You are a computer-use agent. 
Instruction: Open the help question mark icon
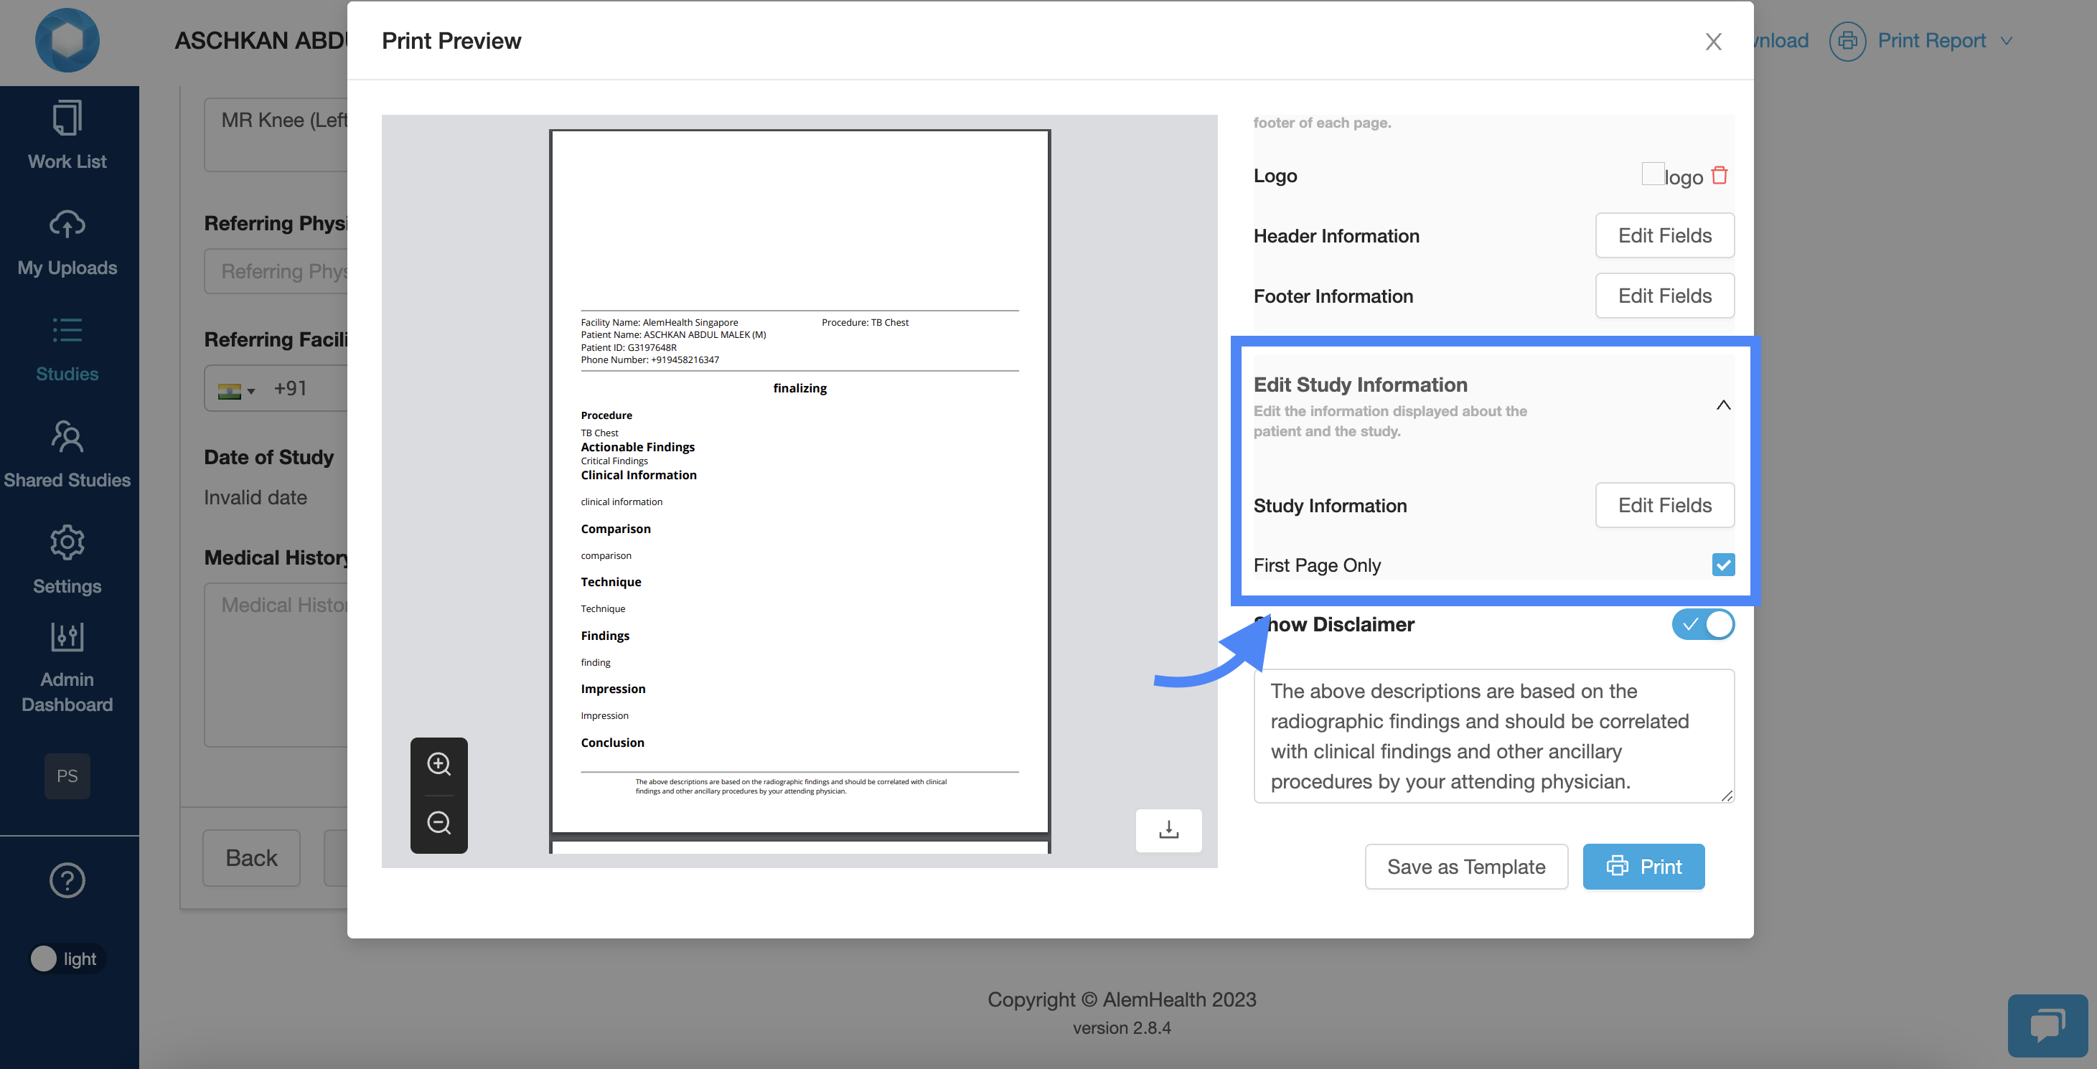[x=67, y=880]
